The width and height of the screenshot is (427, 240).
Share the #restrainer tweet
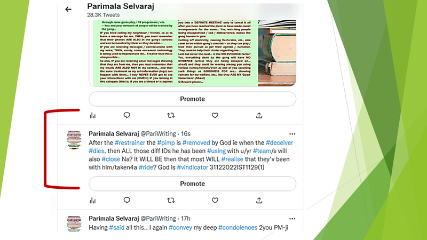coord(259,201)
